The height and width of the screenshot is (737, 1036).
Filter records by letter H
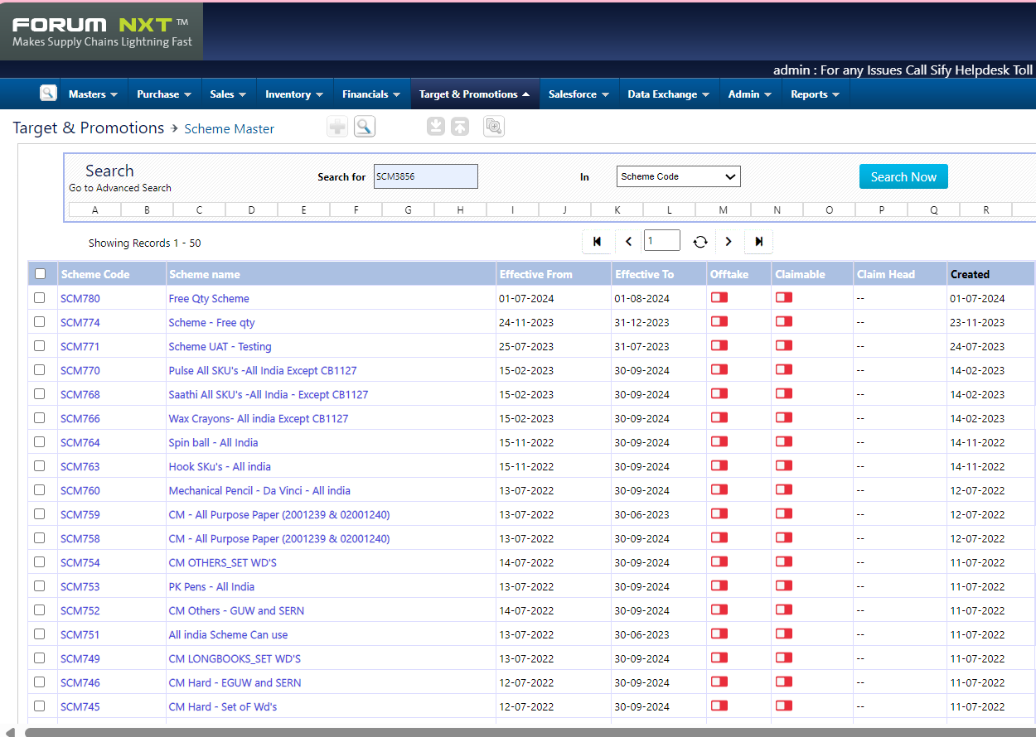[460, 210]
